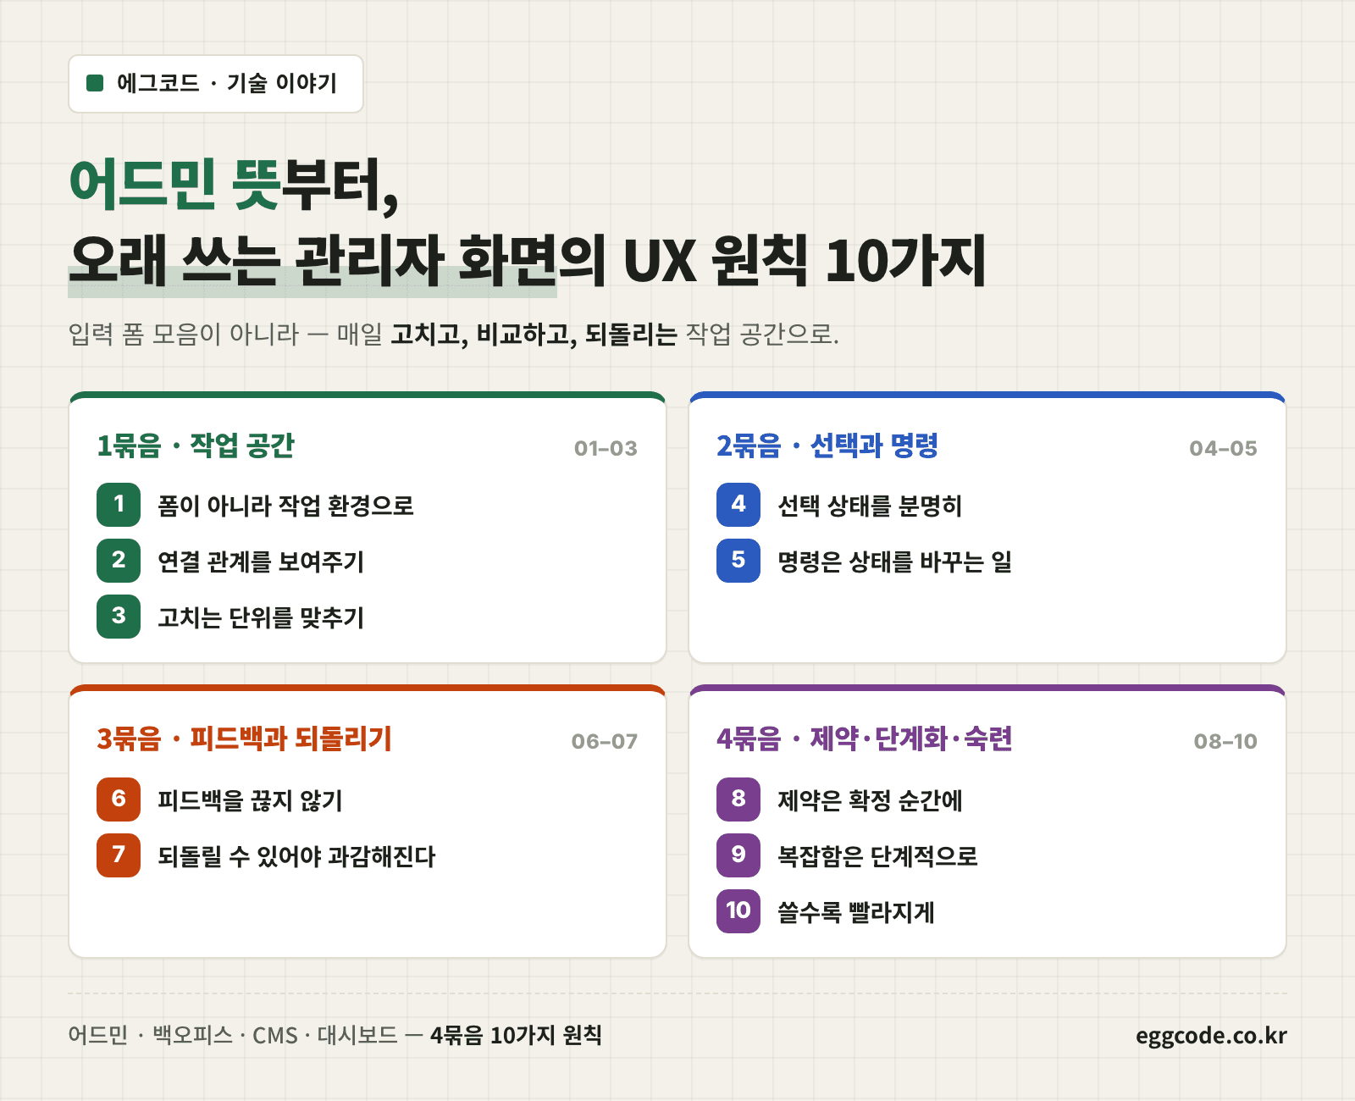
Task: Click number badge 1 in the 작업 공간 card
Action: 119,505
